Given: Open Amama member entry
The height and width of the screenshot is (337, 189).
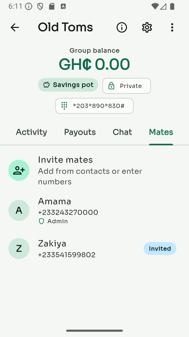Looking at the screenshot, I should click(94, 211).
